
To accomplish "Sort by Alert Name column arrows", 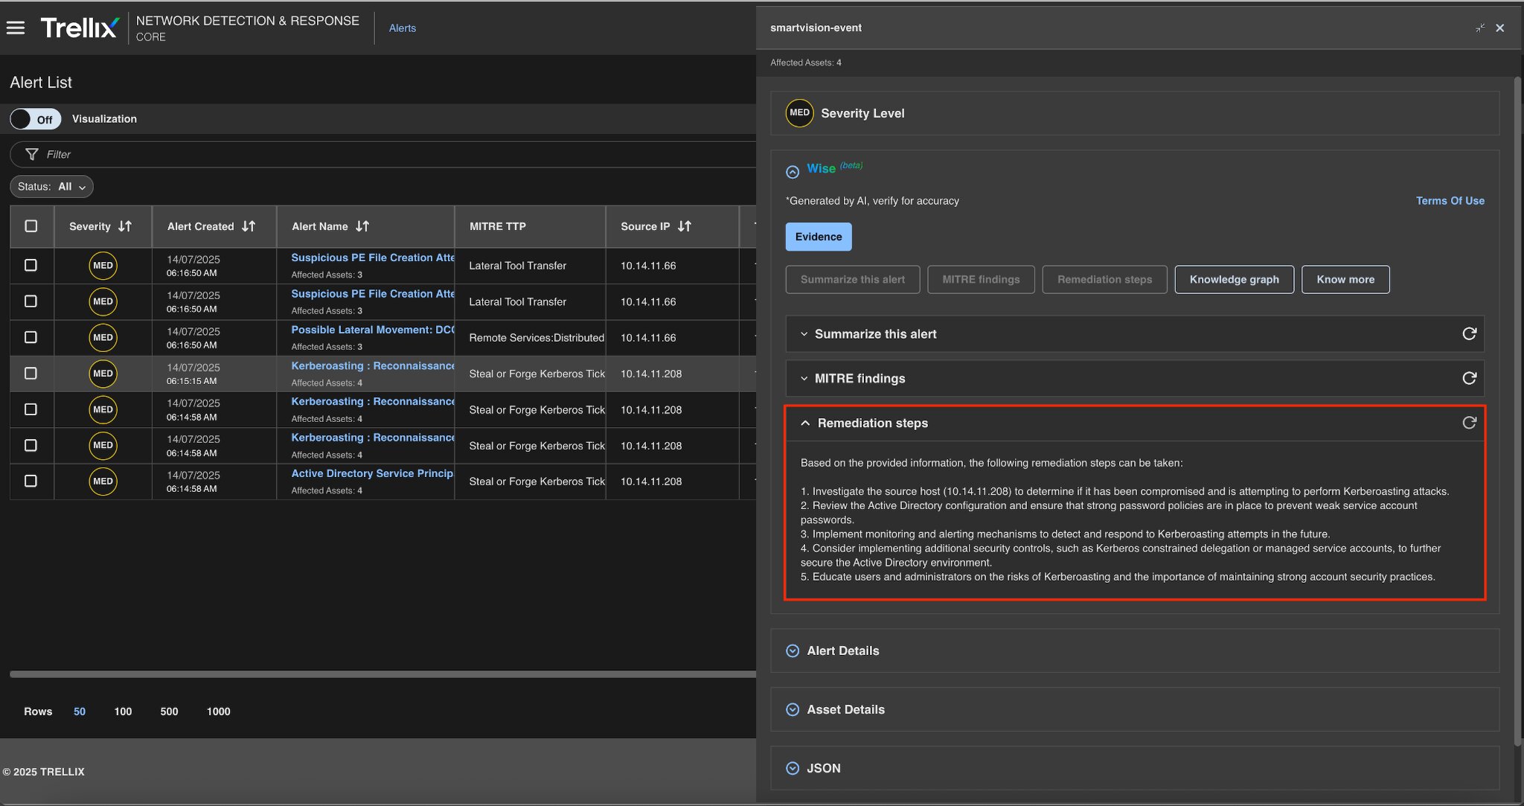I will click(x=362, y=226).
